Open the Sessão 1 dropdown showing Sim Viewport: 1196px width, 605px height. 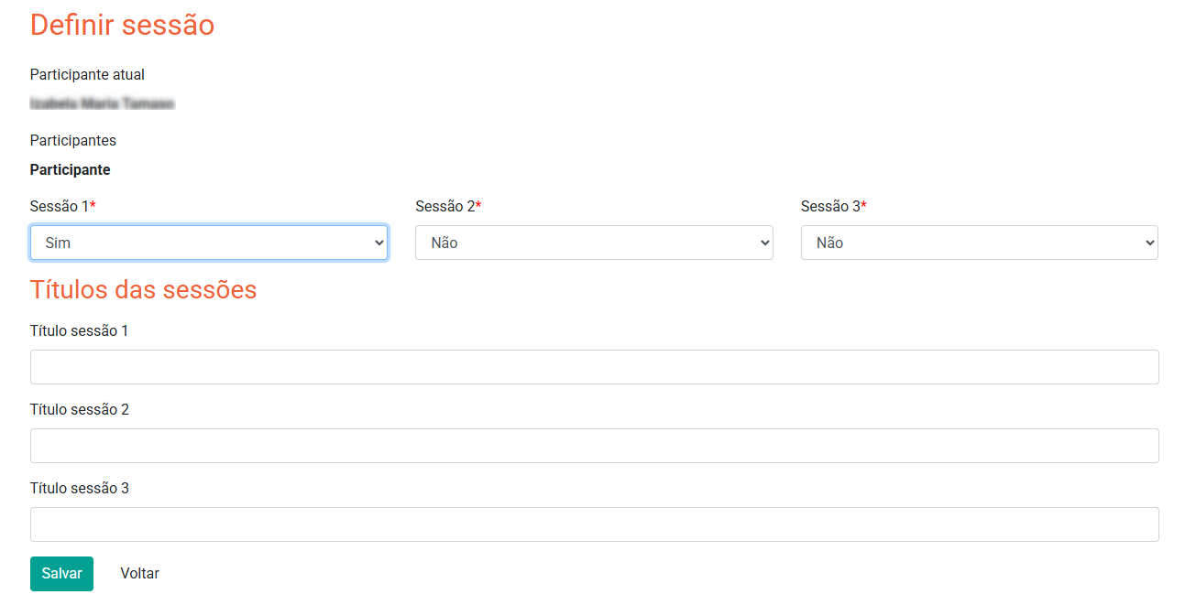(209, 243)
